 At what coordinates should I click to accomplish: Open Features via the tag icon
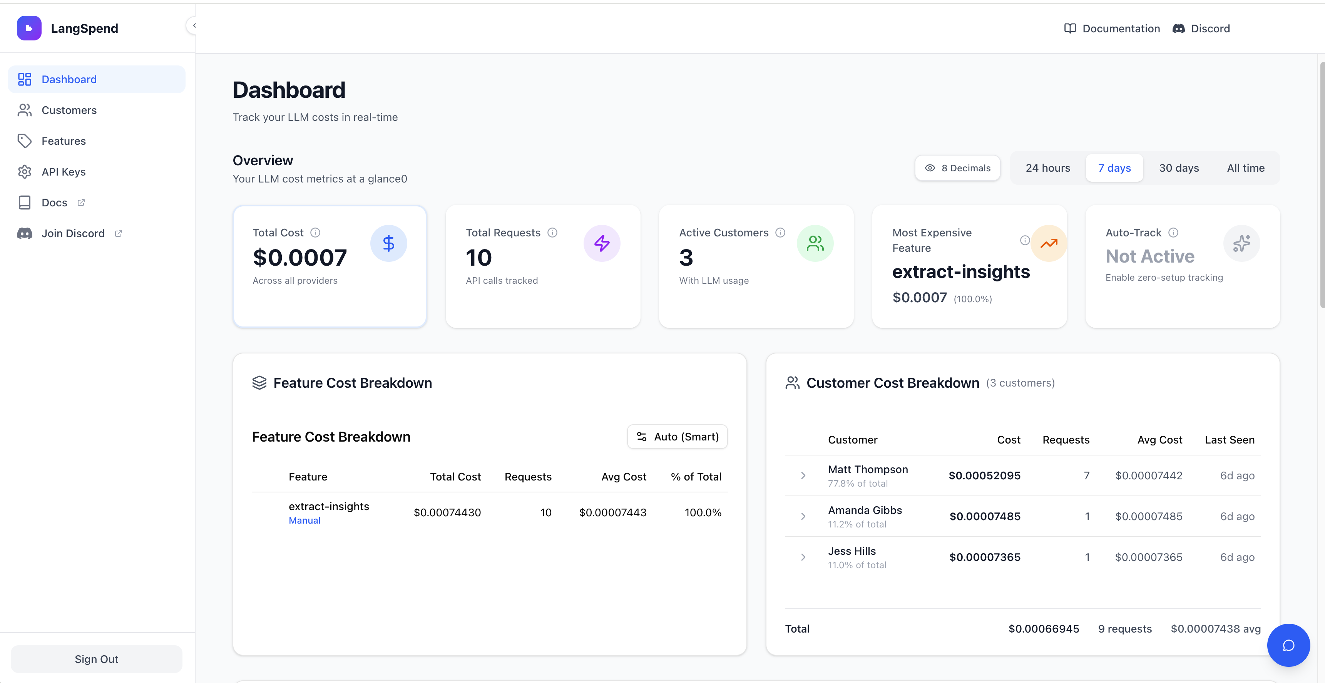pos(24,141)
